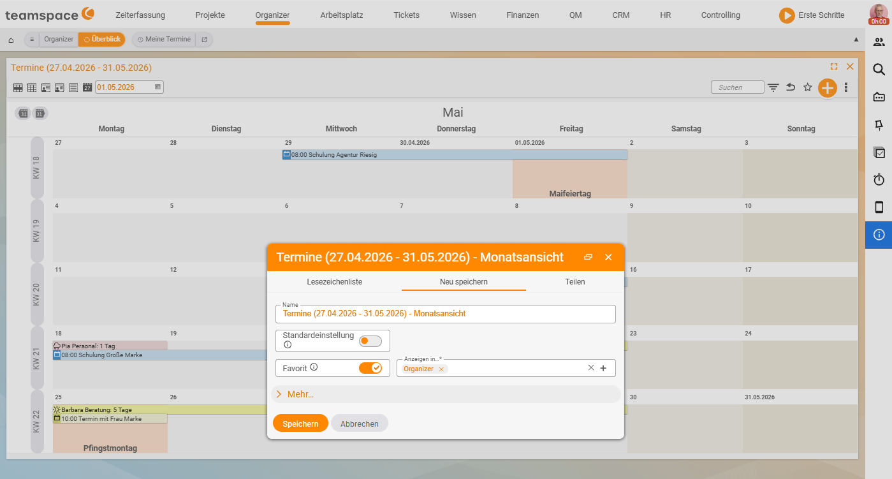Open the Projekte menu
The width and height of the screenshot is (892, 479).
(210, 15)
